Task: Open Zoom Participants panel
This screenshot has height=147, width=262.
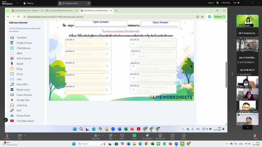Action: (96, 136)
